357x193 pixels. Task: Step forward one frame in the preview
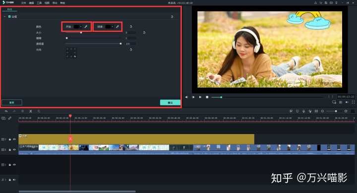193,97
